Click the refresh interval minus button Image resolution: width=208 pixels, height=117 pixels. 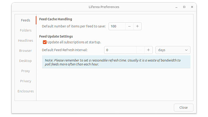[x=141, y=50]
